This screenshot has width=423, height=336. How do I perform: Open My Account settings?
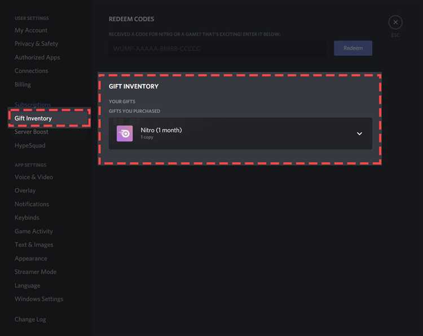31,30
